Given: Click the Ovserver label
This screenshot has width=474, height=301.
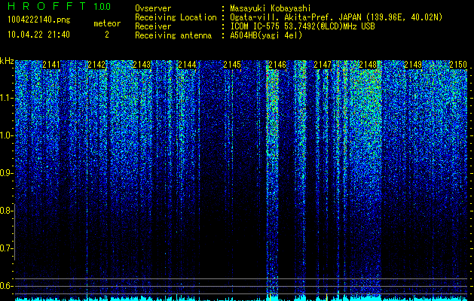Looking at the screenshot, I should (153, 8).
